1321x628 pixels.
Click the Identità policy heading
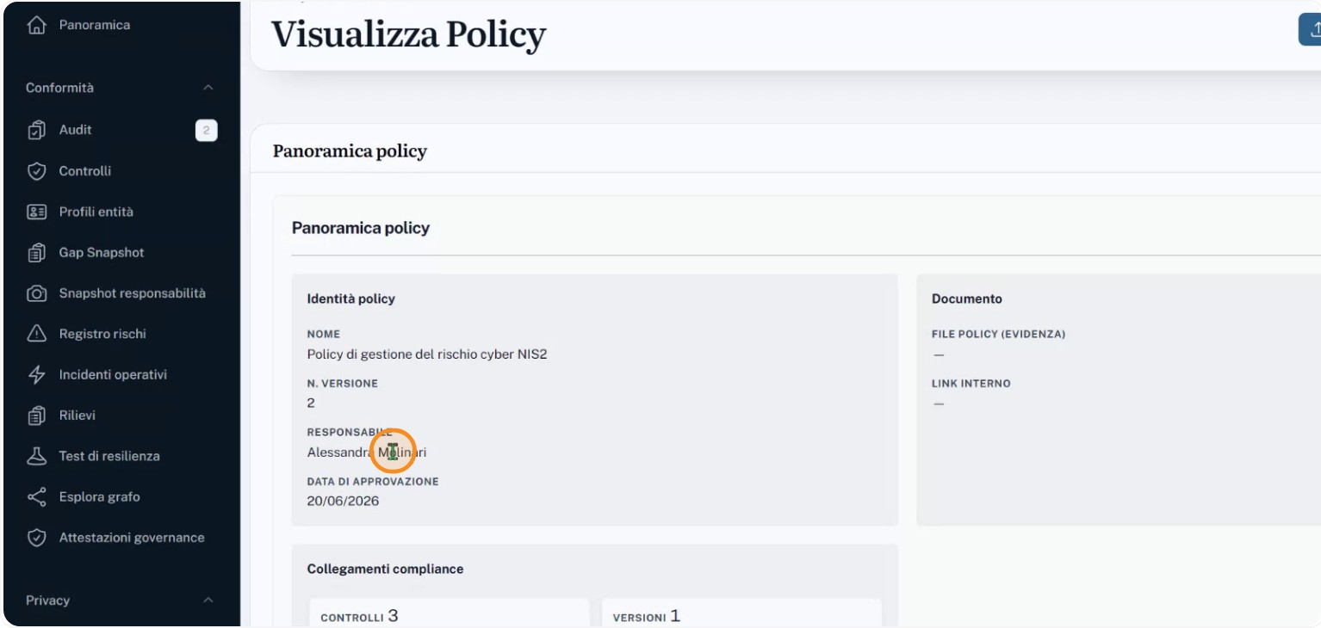351,299
